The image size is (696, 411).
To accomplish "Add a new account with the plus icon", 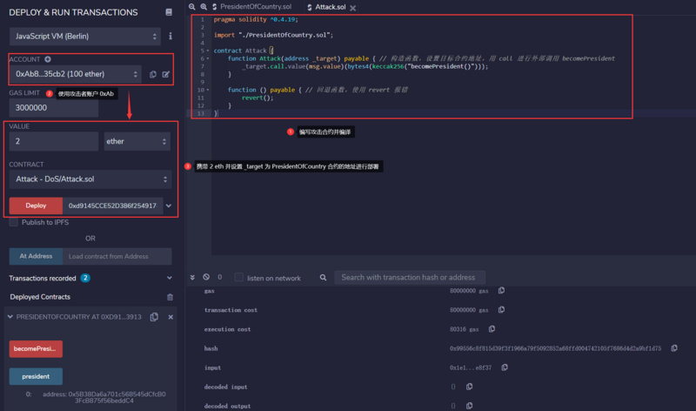I will point(48,59).
